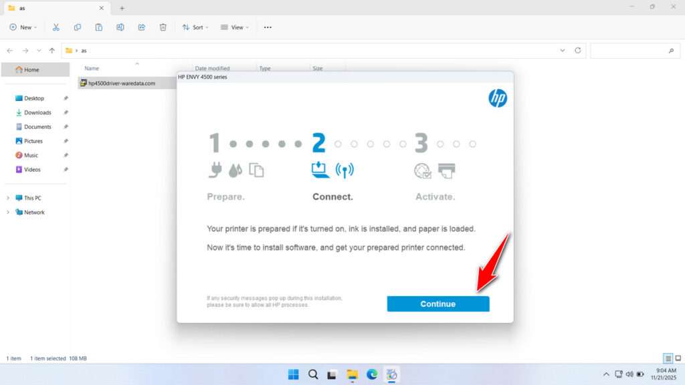Click the Refresh button in the address bar
The height and width of the screenshot is (385, 685).
pos(577,50)
